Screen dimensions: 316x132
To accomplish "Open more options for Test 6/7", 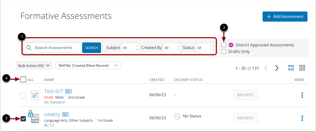I will click(x=302, y=95).
